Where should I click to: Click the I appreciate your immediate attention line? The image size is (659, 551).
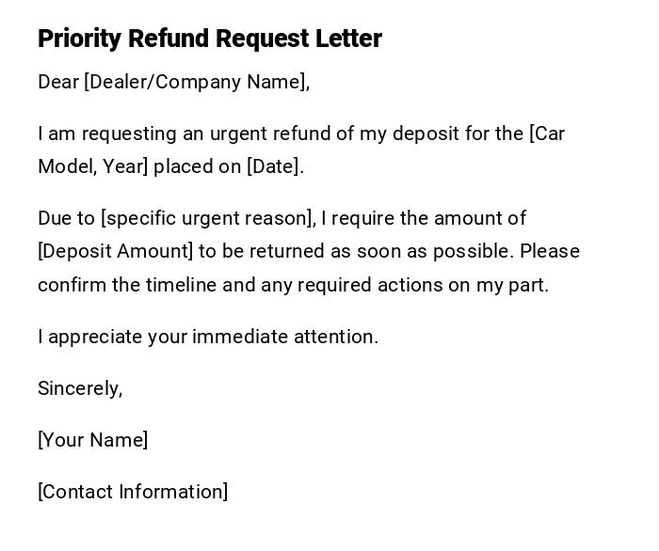pyautogui.click(x=208, y=337)
